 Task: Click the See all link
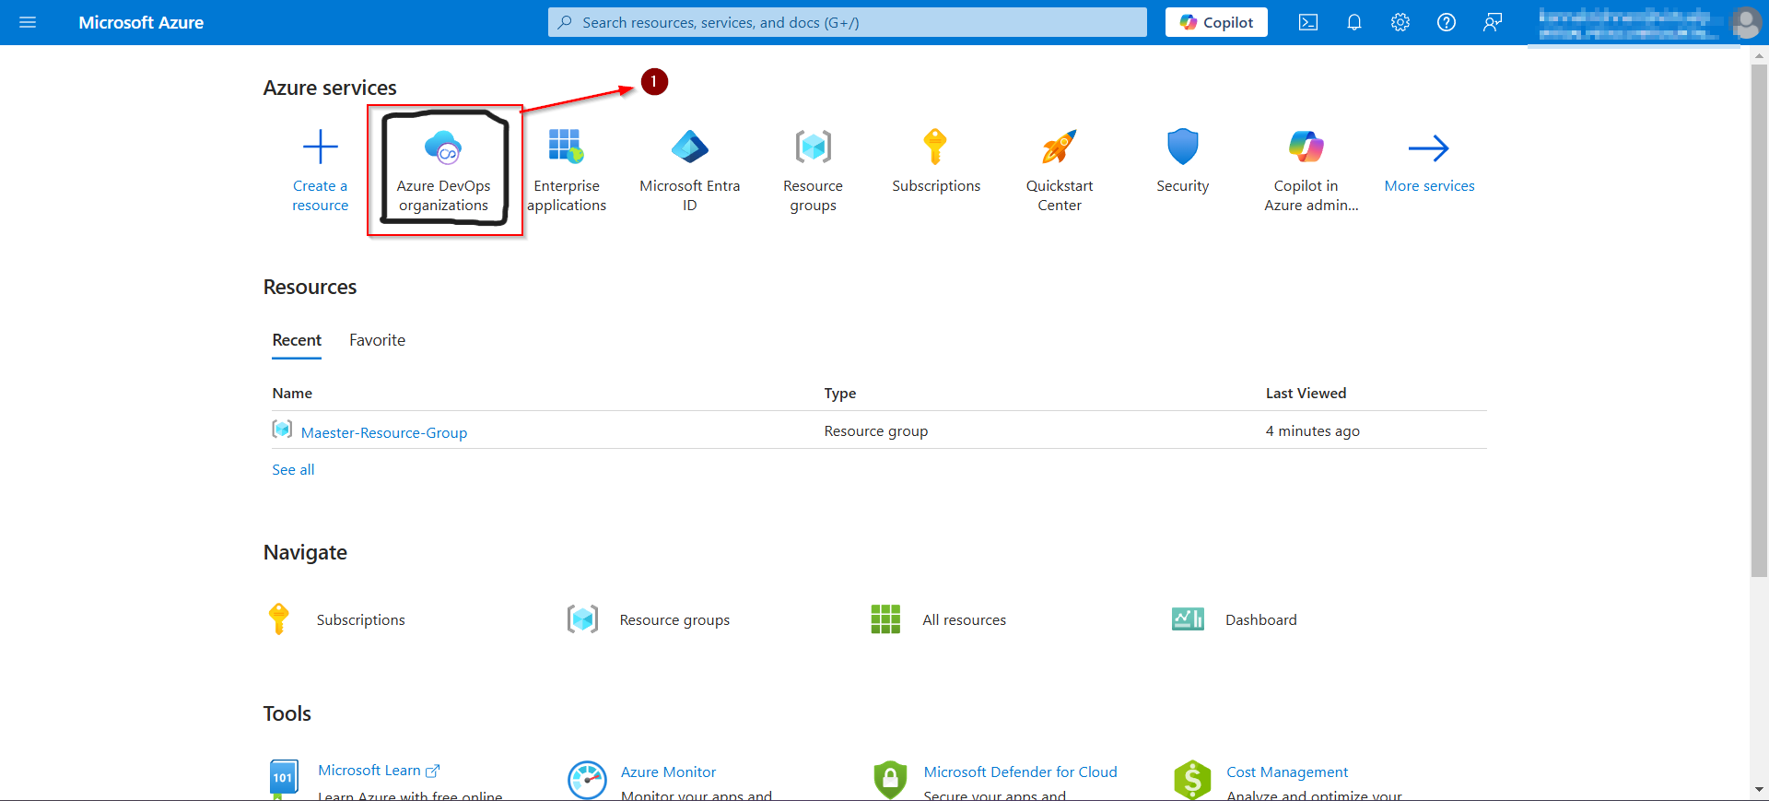pyautogui.click(x=293, y=470)
